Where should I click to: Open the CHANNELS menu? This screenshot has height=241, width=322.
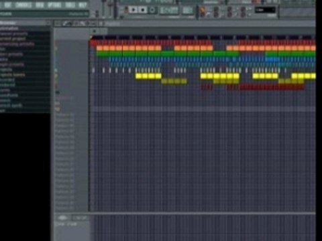(23, 5)
